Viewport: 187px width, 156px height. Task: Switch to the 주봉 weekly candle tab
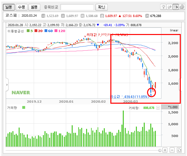pos(22,7)
